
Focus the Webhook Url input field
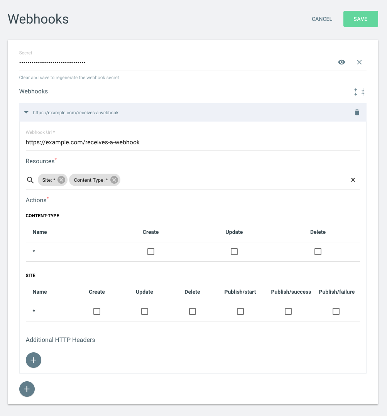click(x=193, y=142)
